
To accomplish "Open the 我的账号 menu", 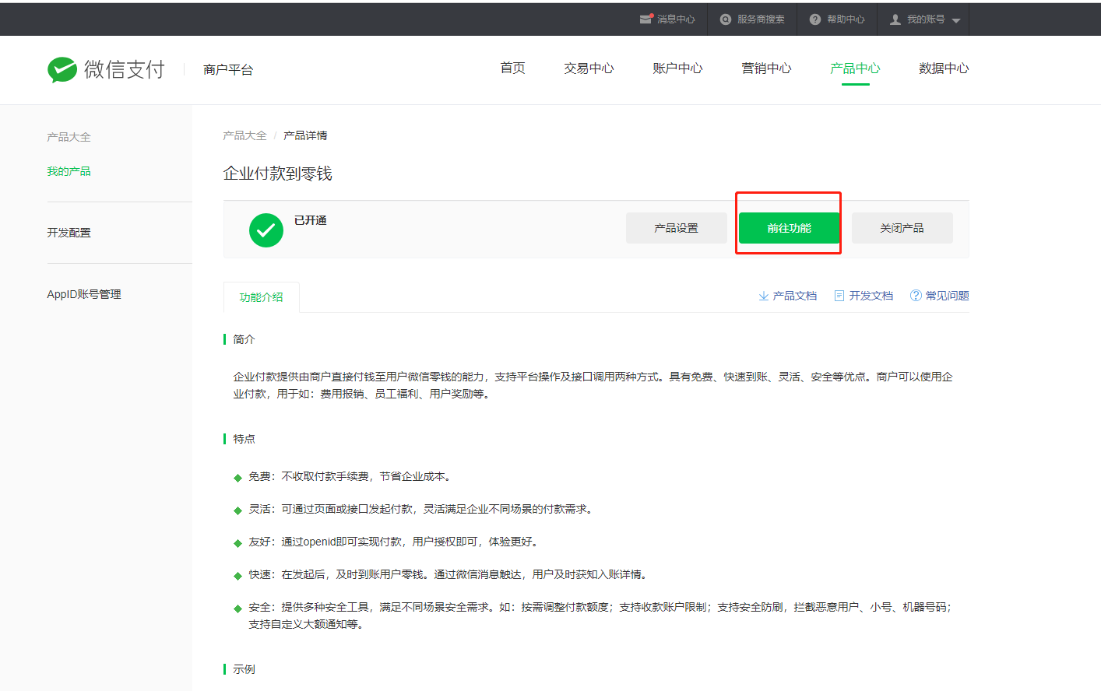I will [925, 19].
